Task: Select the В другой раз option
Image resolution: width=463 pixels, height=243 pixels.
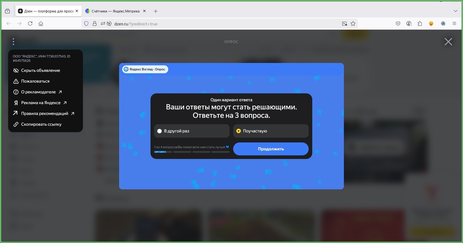Action: (x=192, y=131)
